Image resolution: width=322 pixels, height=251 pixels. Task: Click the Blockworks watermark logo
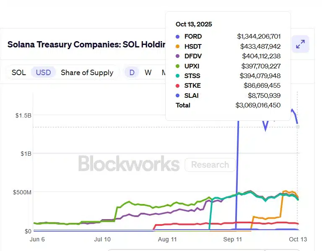[129, 164]
